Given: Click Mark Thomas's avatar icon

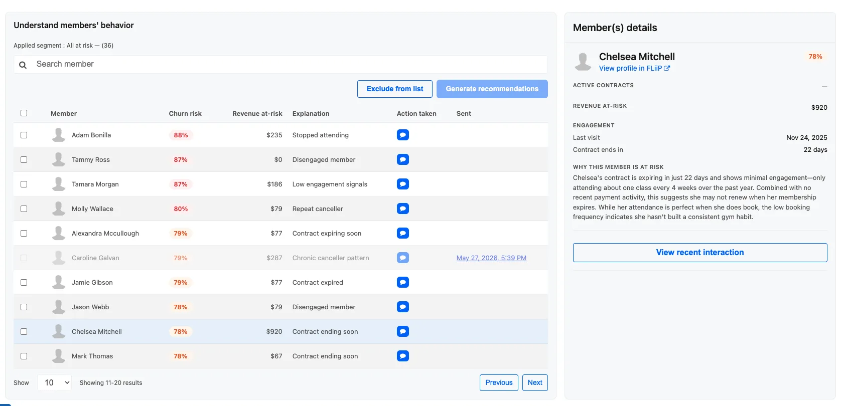Looking at the screenshot, I should pos(59,356).
